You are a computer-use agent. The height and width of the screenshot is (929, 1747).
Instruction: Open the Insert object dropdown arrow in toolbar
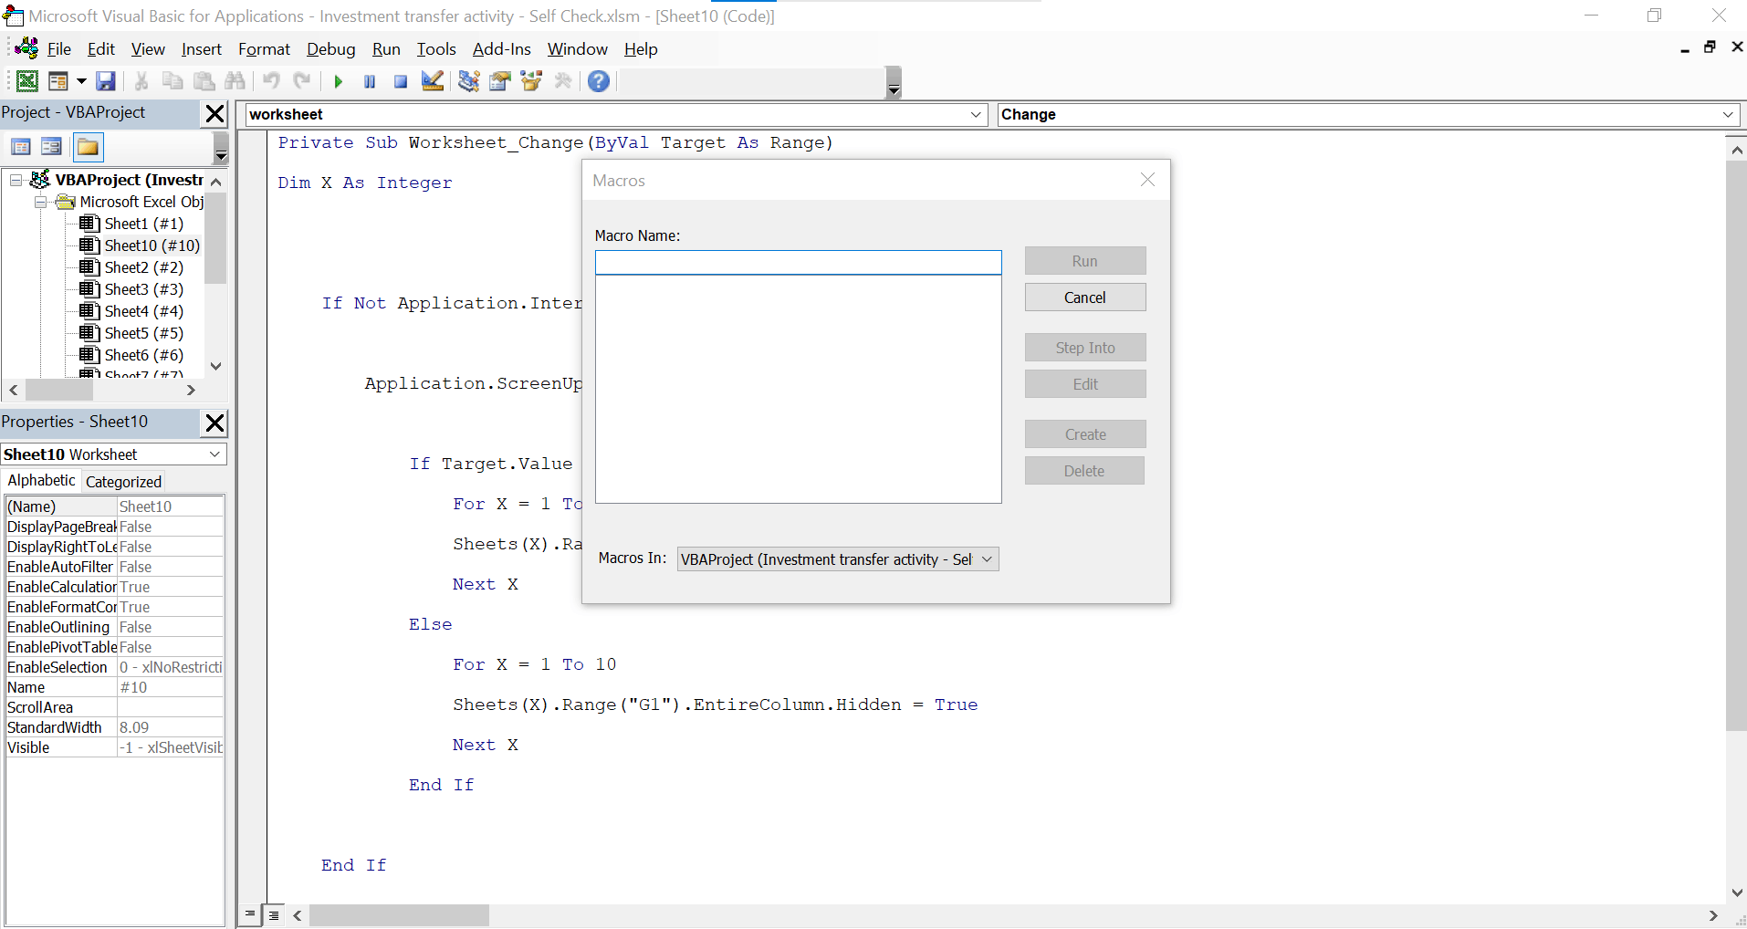tap(81, 81)
